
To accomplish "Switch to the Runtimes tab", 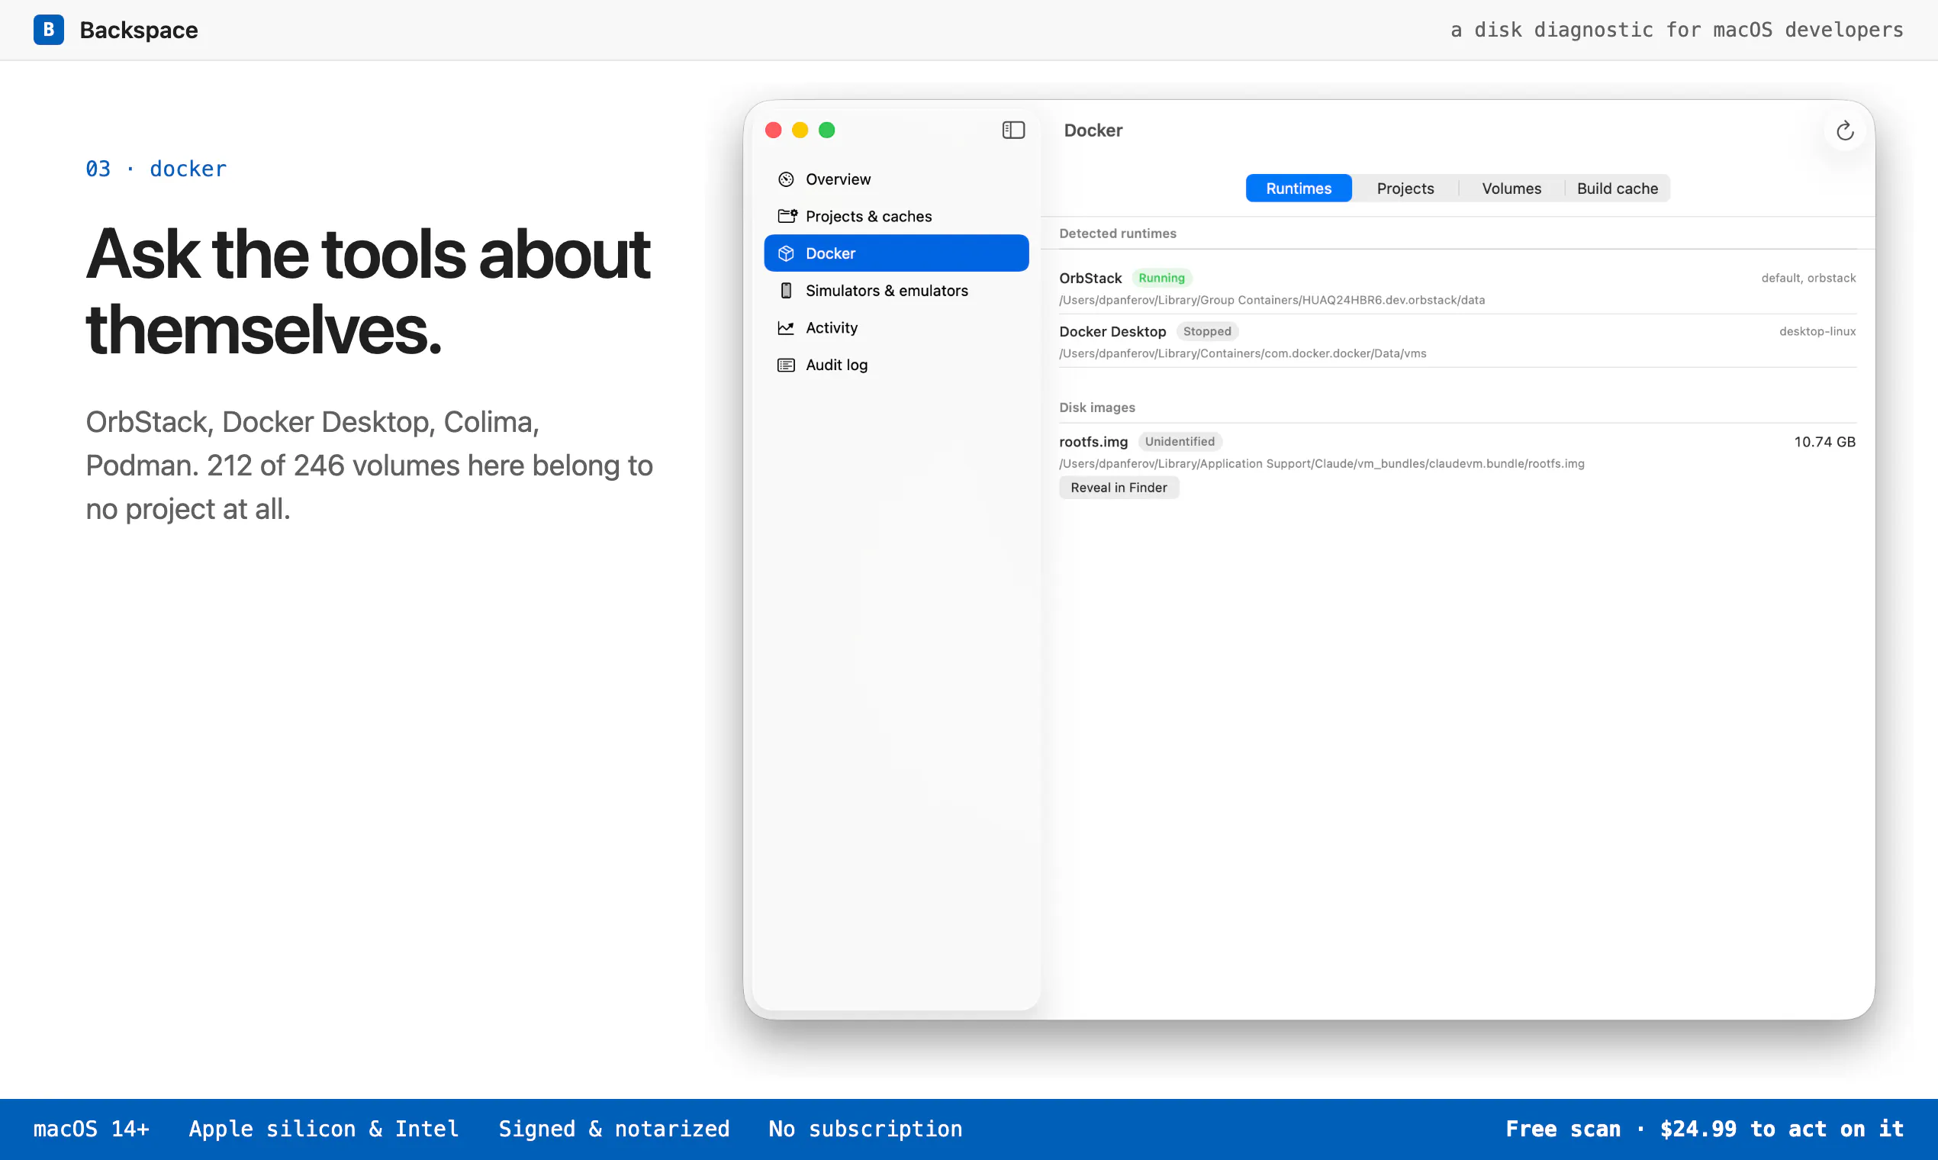I will pos(1299,188).
